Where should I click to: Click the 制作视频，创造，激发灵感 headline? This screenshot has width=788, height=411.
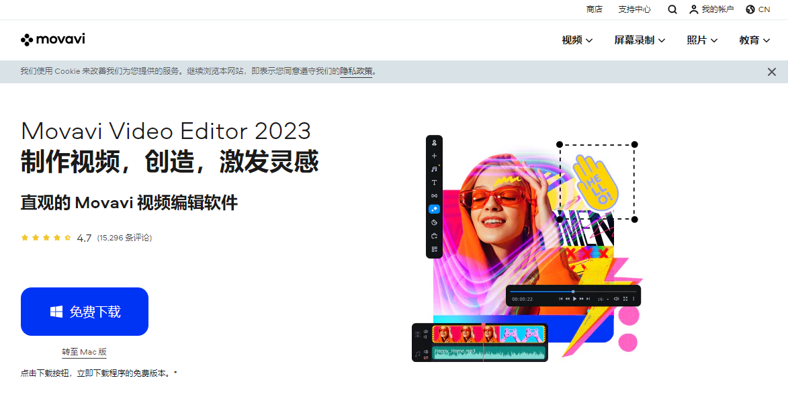pos(169,162)
